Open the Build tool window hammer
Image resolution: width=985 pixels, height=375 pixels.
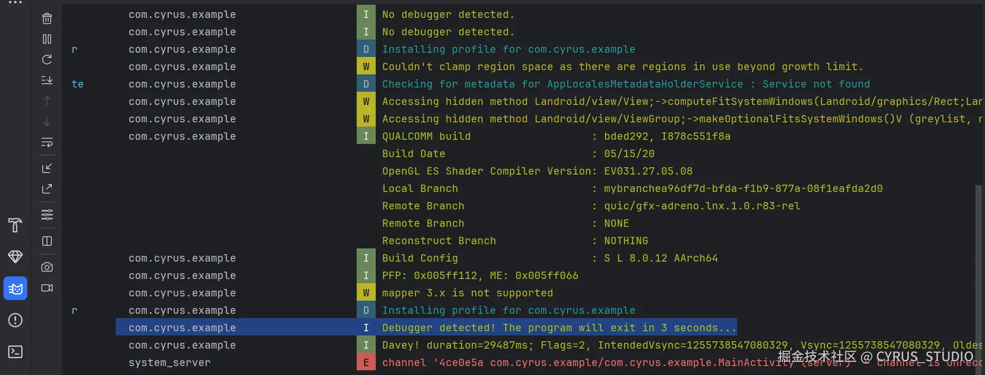coord(15,225)
